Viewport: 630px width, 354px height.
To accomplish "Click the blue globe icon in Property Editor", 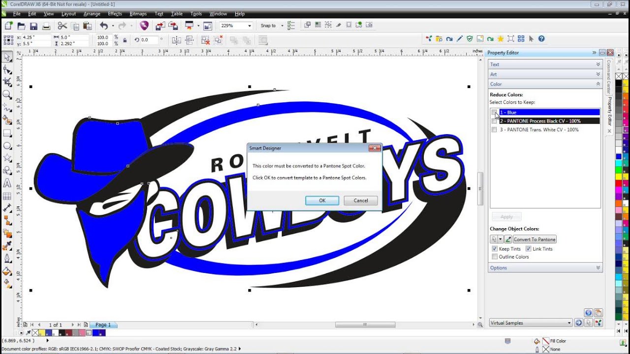I will pos(588,313).
